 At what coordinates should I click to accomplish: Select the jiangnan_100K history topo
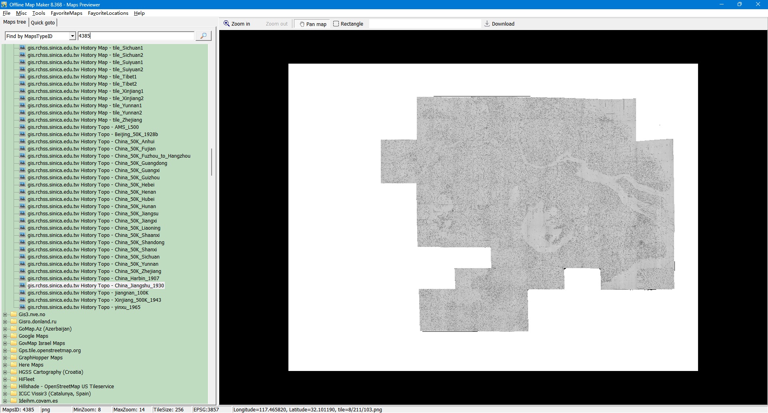click(x=88, y=293)
